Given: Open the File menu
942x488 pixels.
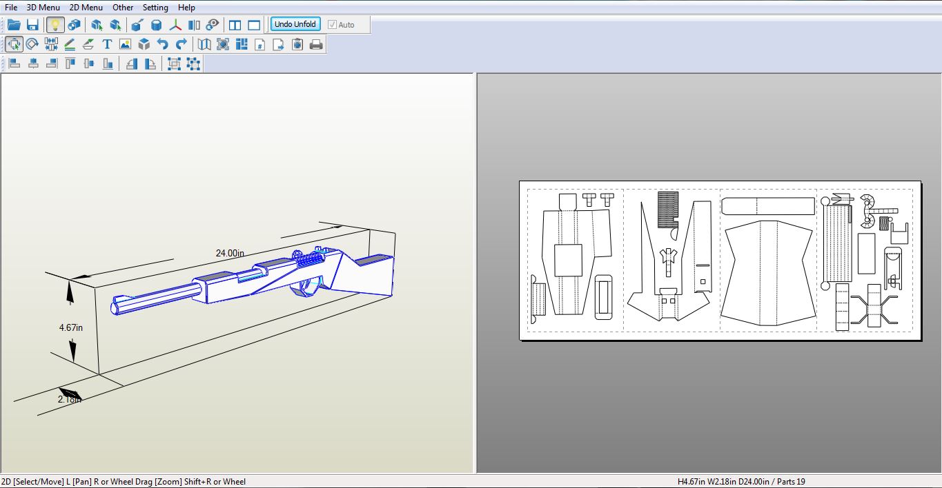Looking at the screenshot, I should [x=11, y=8].
